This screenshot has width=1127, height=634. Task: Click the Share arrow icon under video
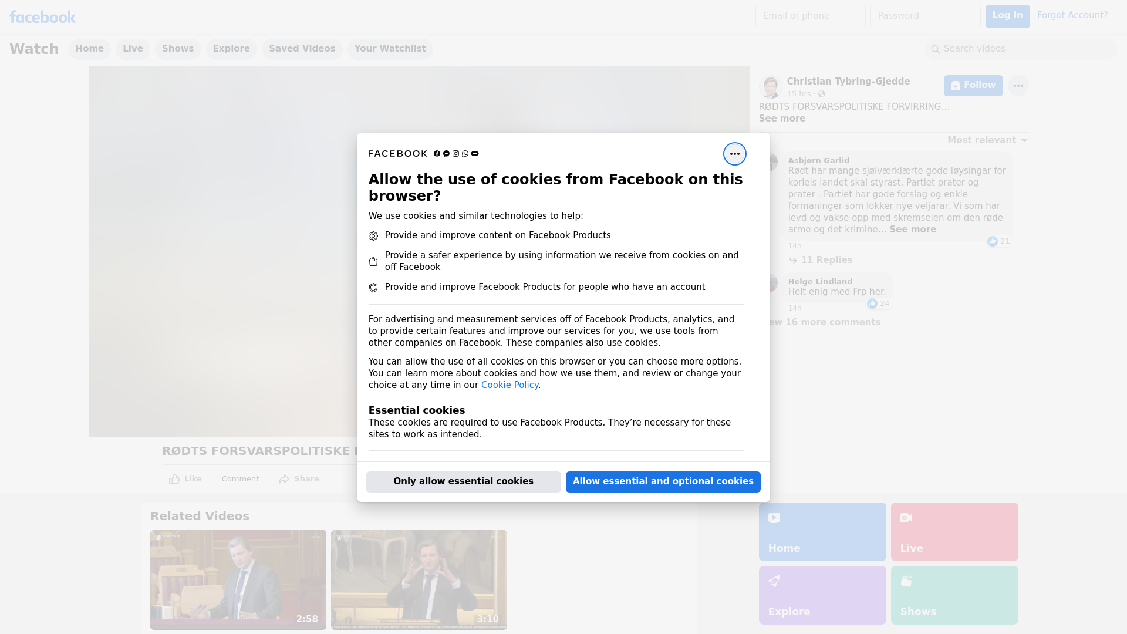click(284, 479)
